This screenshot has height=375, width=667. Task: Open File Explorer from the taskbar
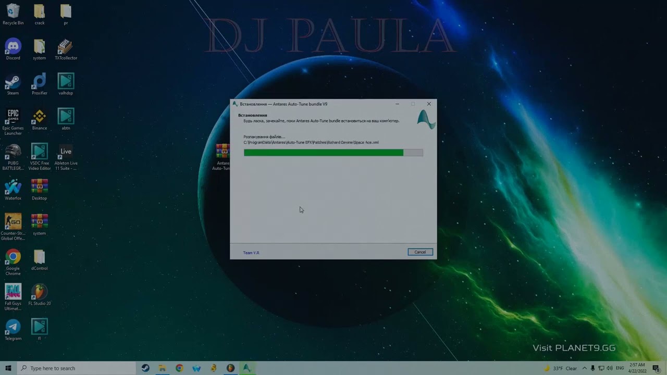163,368
